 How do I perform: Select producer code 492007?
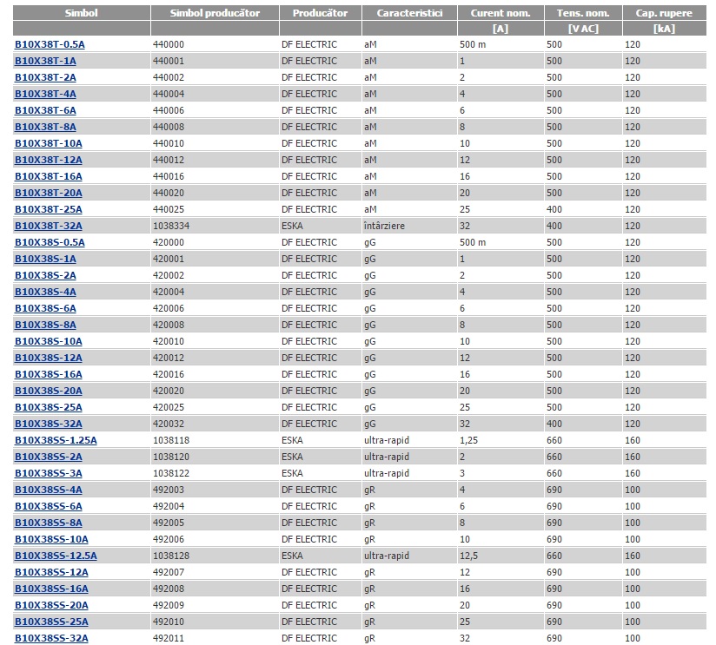[169, 572]
